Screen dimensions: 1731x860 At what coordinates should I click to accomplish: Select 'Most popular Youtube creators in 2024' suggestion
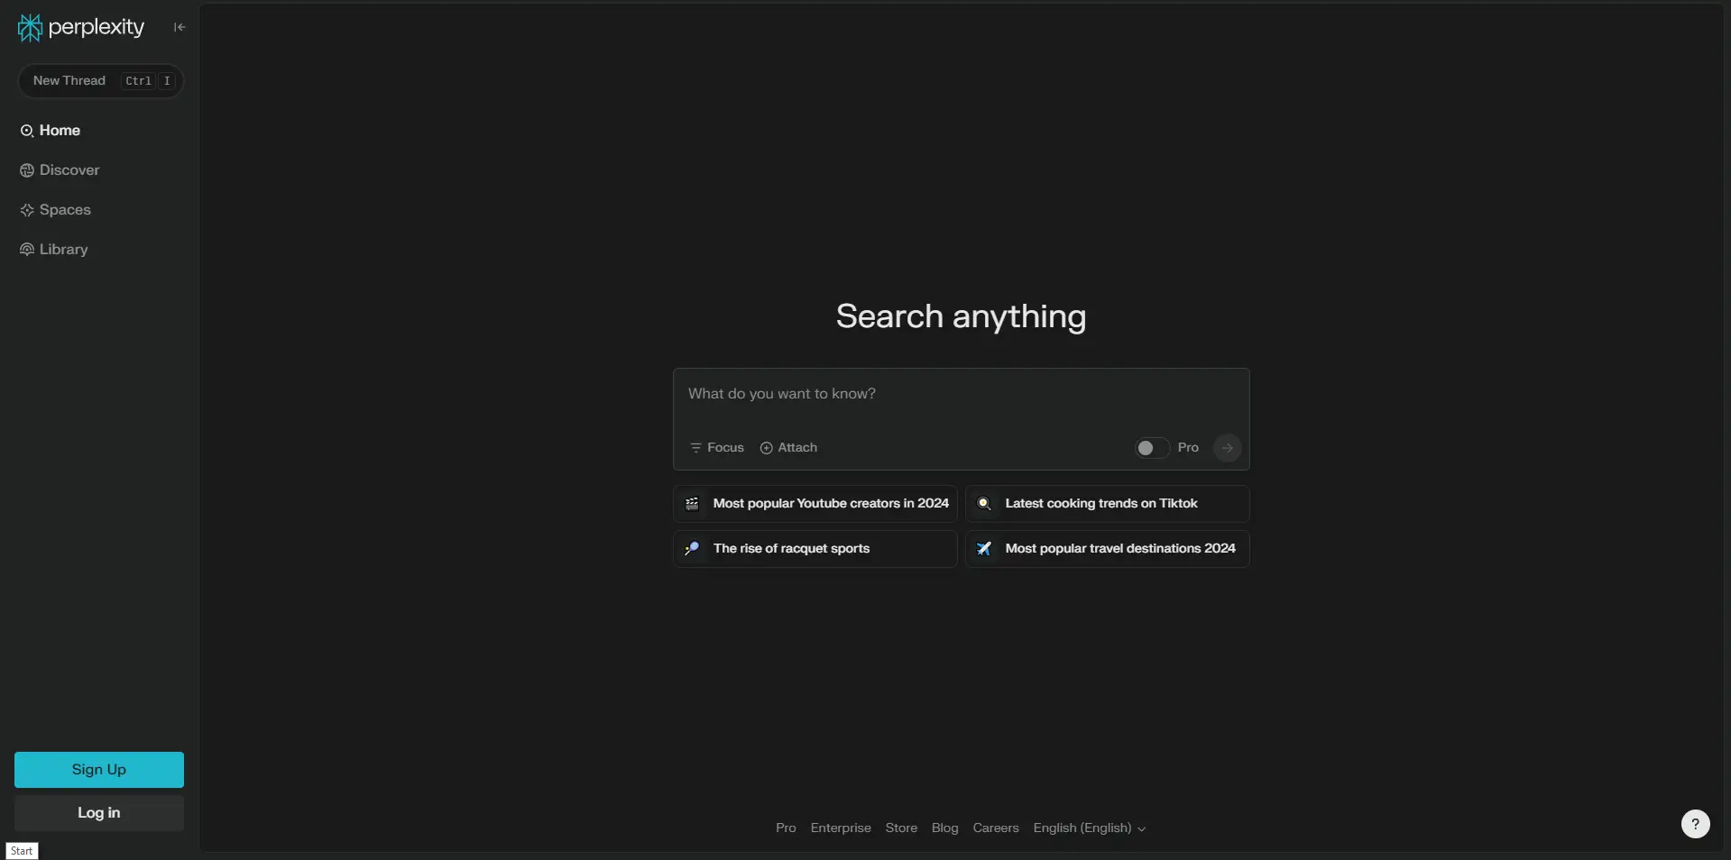[x=815, y=504]
